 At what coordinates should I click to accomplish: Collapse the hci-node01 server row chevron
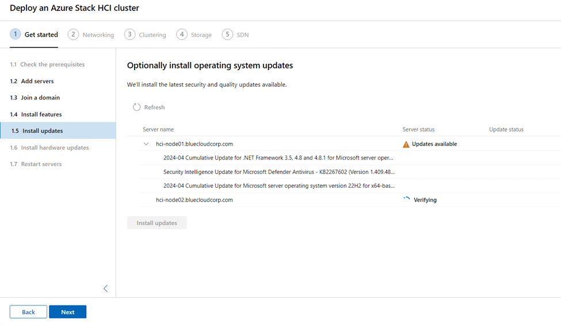[x=146, y=144]
